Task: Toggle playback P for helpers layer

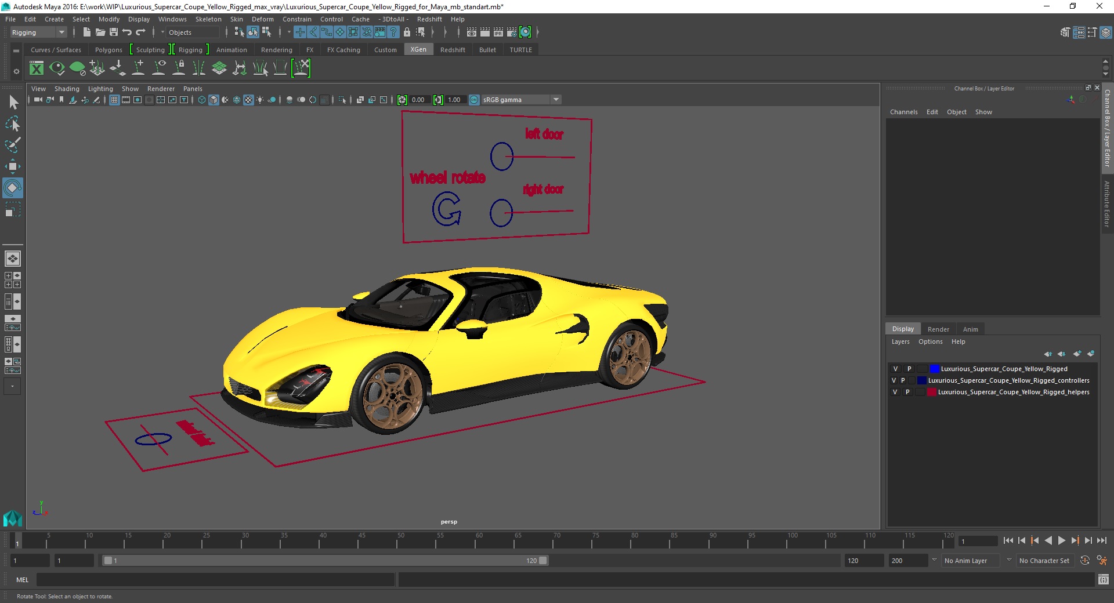Action: point(908,392)
